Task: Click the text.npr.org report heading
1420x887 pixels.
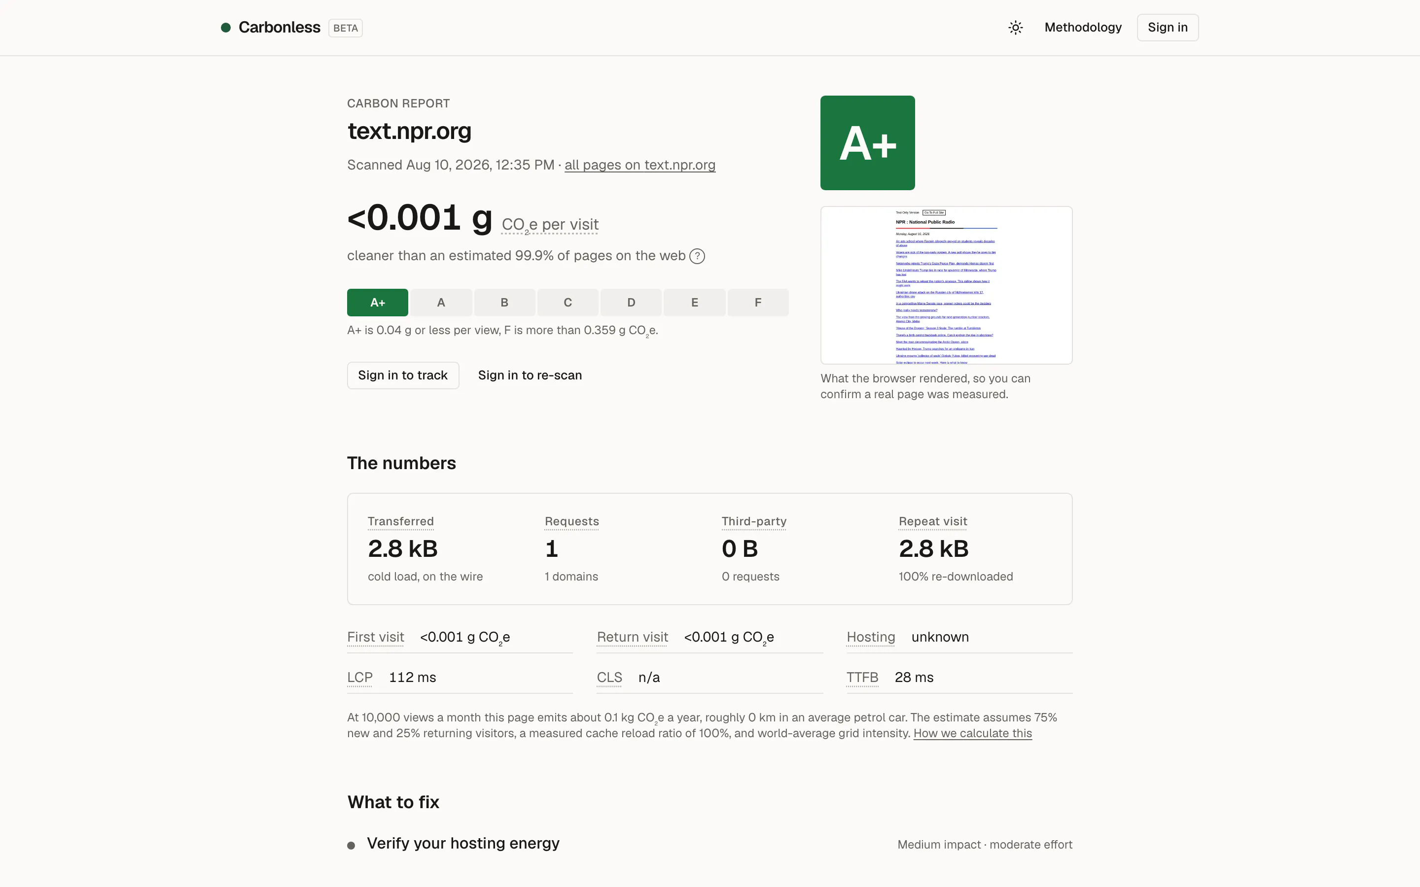Action: pos(410,132)
